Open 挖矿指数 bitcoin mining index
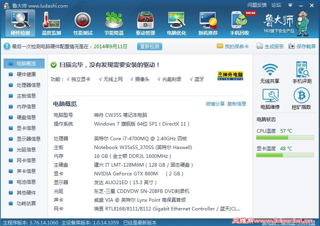Viewport: 320px width, 226px height. [x=301, y=98]
